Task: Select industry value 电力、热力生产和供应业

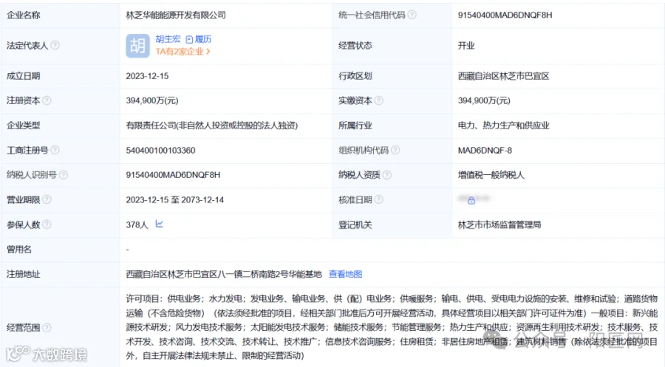Action: pyautogui.click(x=503, y=126)
